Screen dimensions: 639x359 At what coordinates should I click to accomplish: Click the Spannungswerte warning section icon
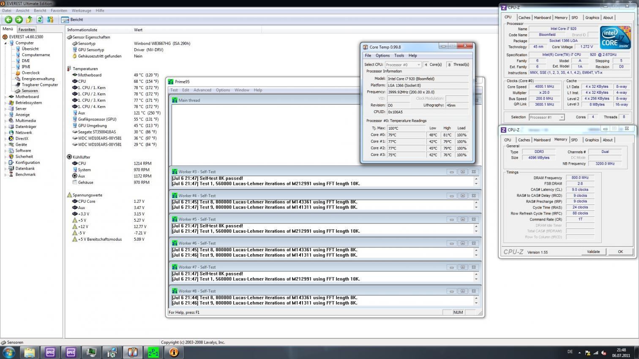[69, 195]
